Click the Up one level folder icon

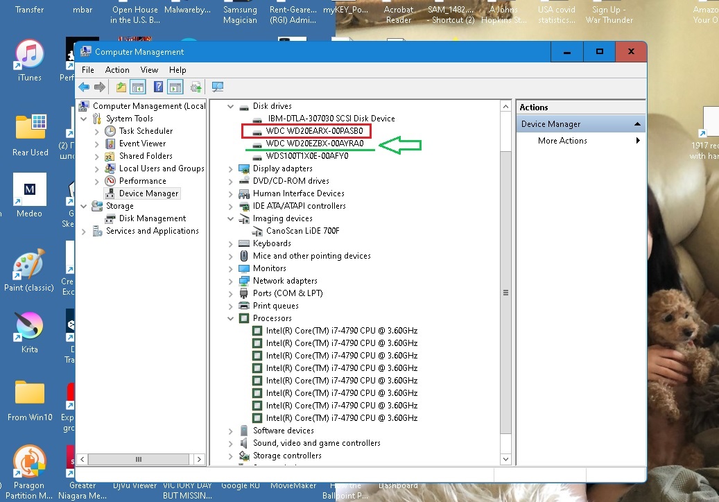121,87
